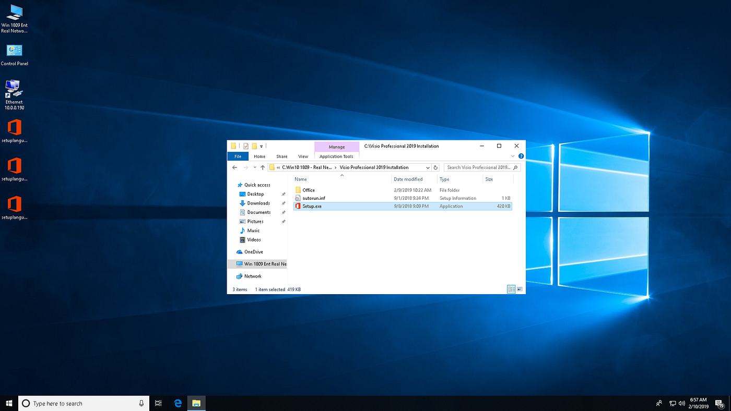This screenshot has height=411, width=731.
Task: Click the Setup Information type cell
Action: [x=458, y=198]
